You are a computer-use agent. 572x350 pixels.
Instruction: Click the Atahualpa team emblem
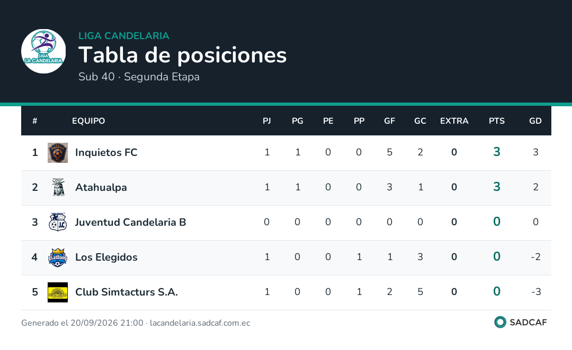point(58,188)
